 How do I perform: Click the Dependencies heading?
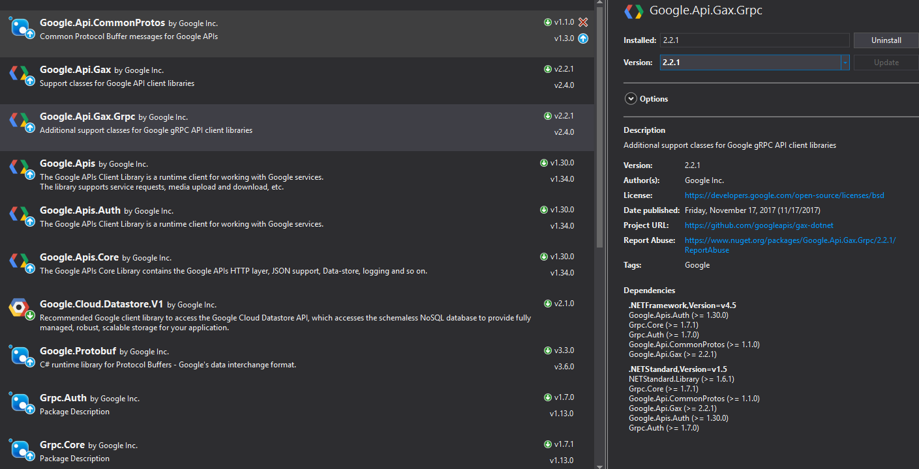[x=650, y=291]
